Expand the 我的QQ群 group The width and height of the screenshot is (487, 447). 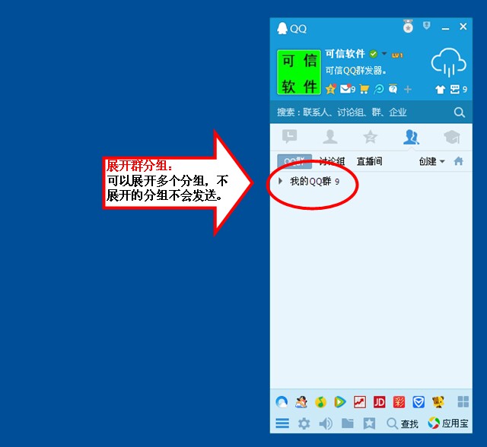point(309,182)
